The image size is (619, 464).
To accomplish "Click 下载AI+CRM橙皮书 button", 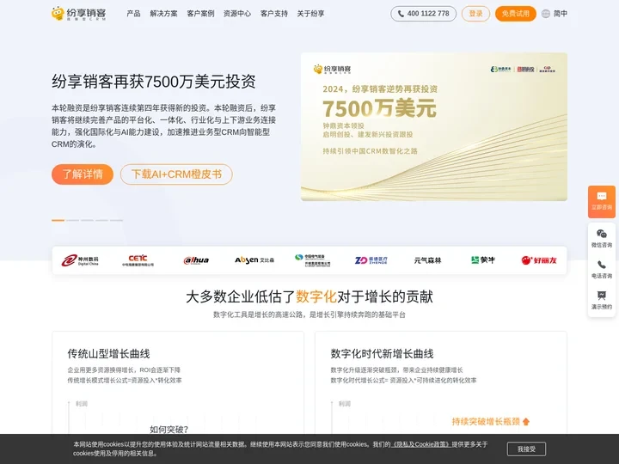I will tap(176, 174).
